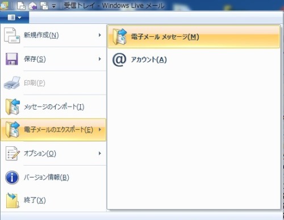The height and width of the screenshot is (220, 284).
Task: Expand the 電子メールのエクスポート submenu arrow
Action: 100,129
